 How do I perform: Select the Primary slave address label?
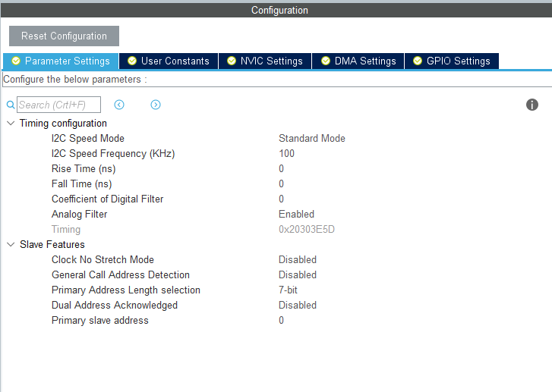(x=100, y=320)
